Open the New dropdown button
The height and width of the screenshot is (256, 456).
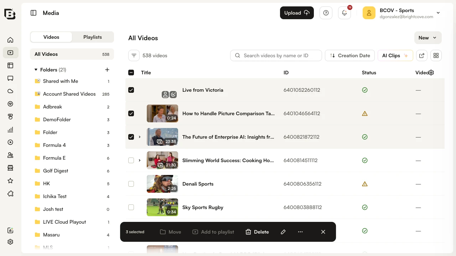click(x=428, y=38)
